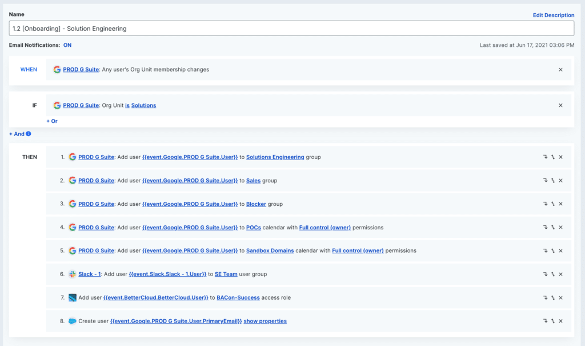This screenshot has width=585, height=346.
Task: Click the BACon-Success access role link
Action: pyautogui.click(x=238, y=298)
